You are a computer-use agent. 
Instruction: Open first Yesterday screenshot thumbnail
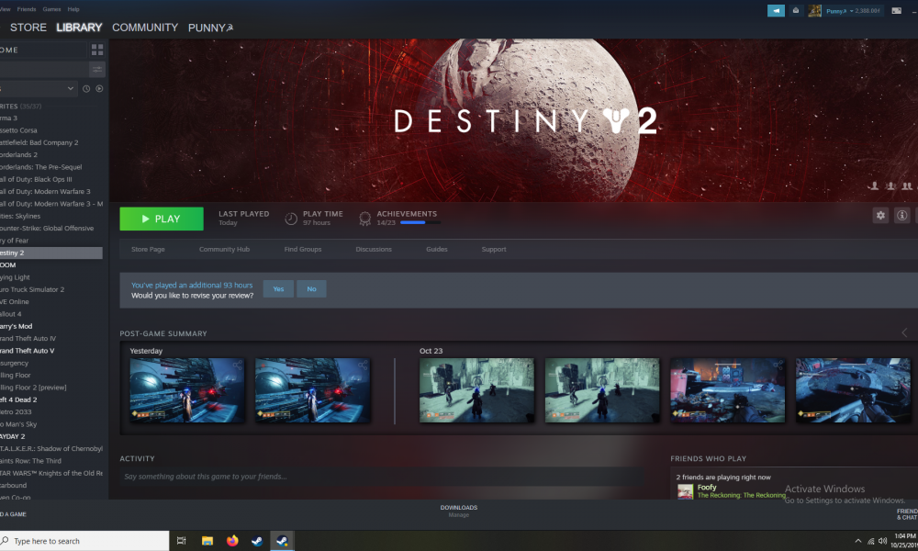187,390
